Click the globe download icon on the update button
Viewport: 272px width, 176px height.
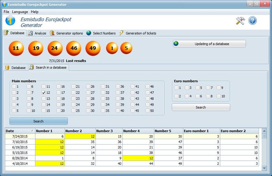(x=176, y=44)
